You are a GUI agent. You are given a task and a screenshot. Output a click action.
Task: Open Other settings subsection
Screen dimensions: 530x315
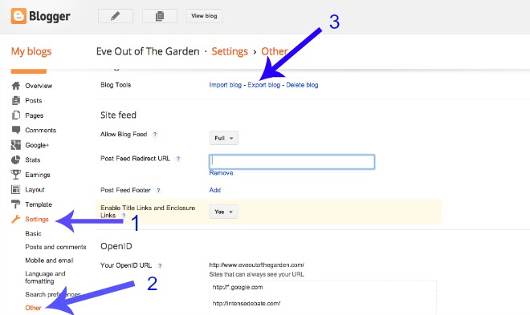point(33,308)
